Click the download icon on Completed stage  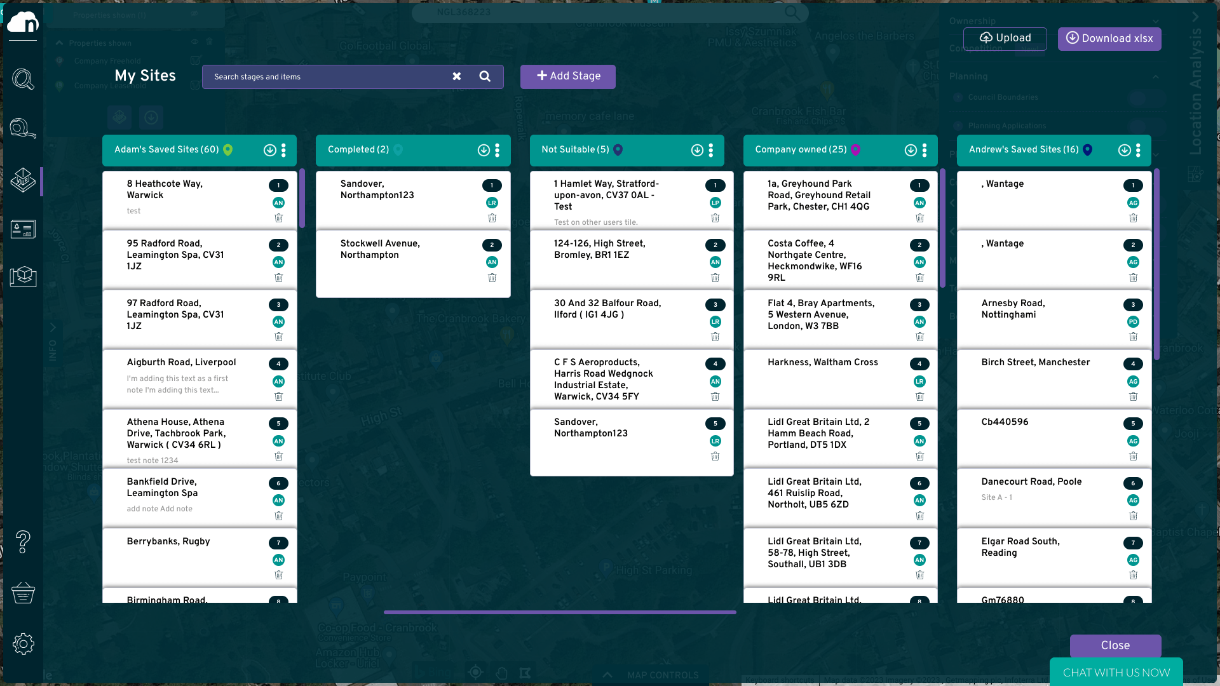(x=484, y=150)
